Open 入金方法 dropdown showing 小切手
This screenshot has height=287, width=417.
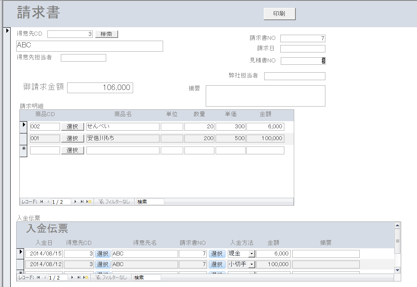[251, 264]
